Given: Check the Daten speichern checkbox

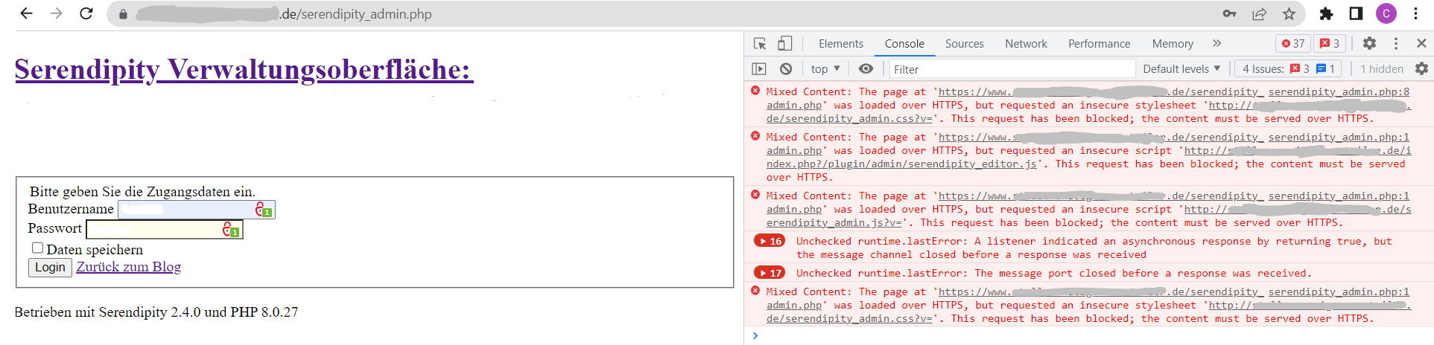Looking at the screenshot, I should click(x=37, y=248).
